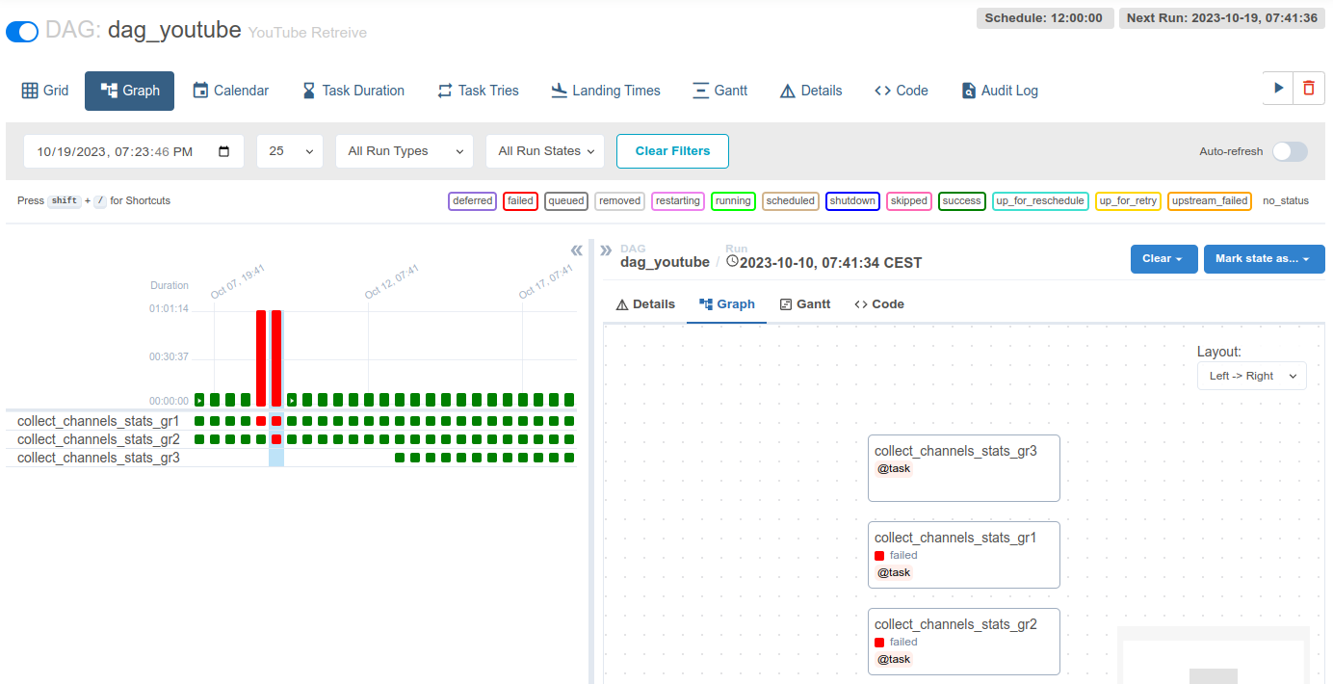Open the top navigation Details view
This screenshot has width=1333, height=684.
[x=811, y=91]
